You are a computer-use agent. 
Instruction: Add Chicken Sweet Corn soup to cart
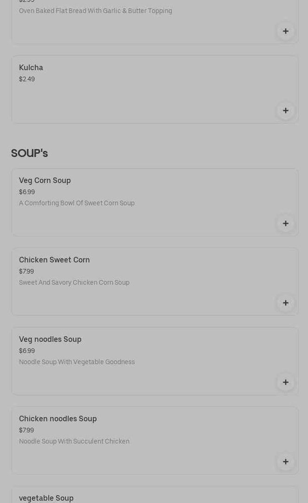point(285,303)
